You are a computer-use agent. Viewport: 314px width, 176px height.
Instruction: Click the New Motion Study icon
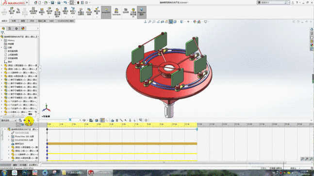pos(81,12)
